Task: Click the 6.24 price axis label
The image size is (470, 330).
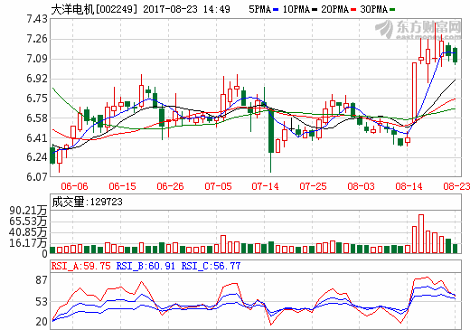Action: 37,157
